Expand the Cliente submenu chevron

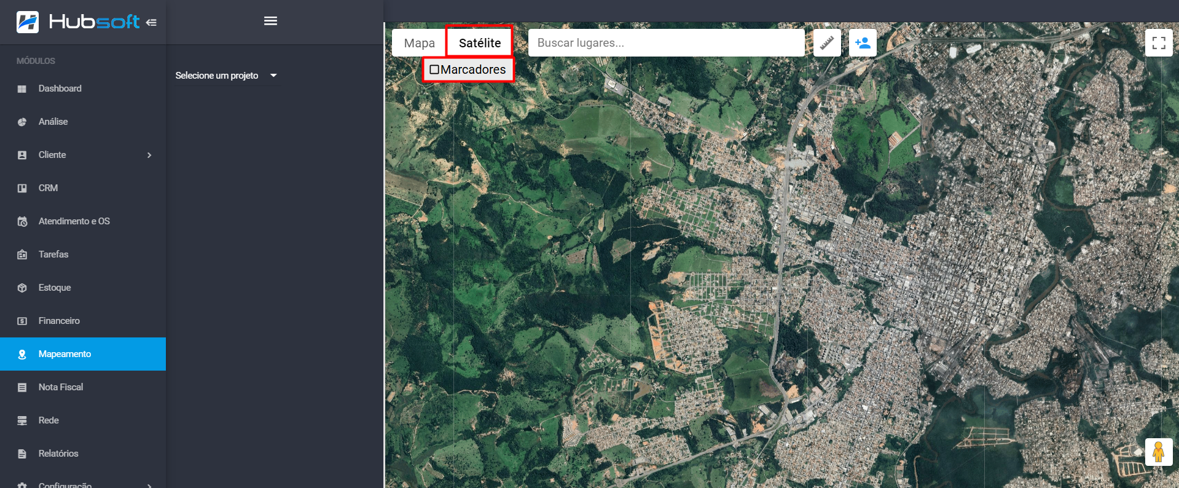click(149, 155)
